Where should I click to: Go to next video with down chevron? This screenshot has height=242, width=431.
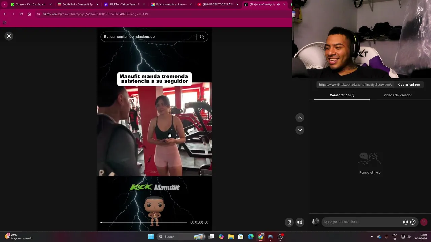point(300,130)
